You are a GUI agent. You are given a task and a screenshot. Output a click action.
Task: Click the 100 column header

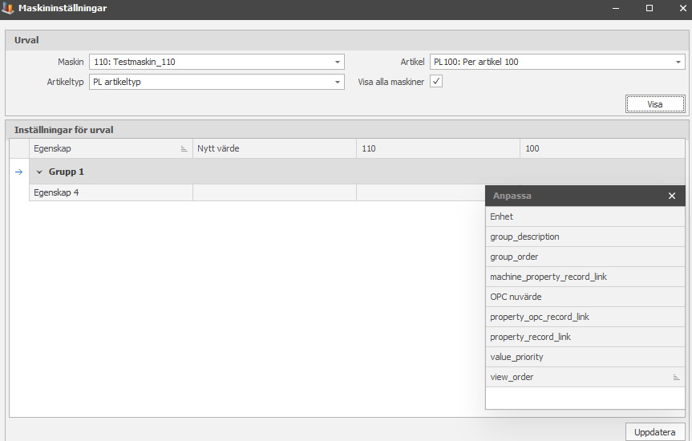pyautogui.click(x=602, y=149)
